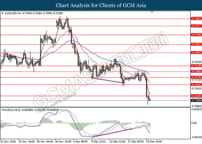The image size is (202, 144).
Task: Click the 0.72190 price level tag
Action: (195, 66)
